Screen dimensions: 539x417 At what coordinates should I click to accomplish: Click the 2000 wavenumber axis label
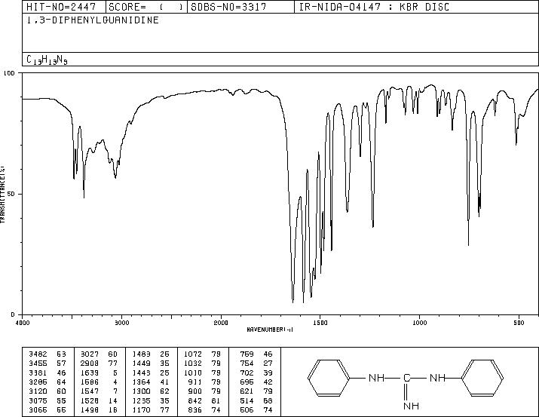tap(221, 323)
